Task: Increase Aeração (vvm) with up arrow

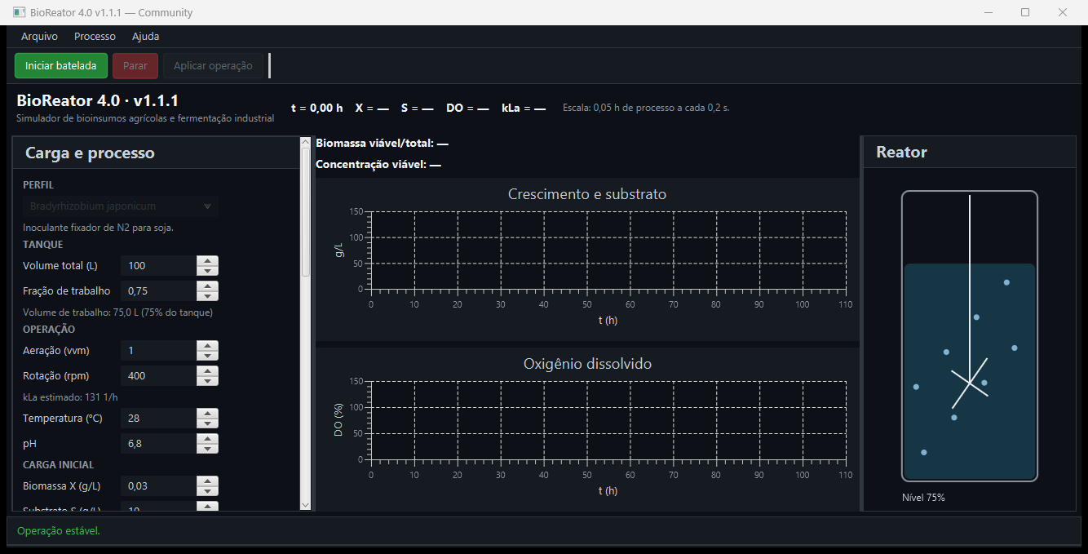Action: [208, 346]
